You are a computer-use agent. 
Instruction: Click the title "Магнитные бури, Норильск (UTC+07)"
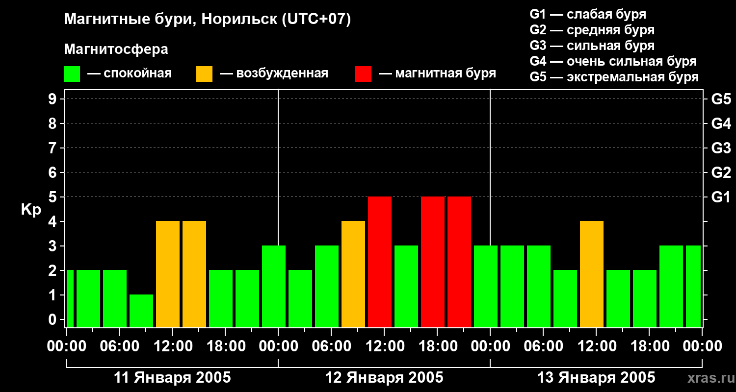coord(208,20)
